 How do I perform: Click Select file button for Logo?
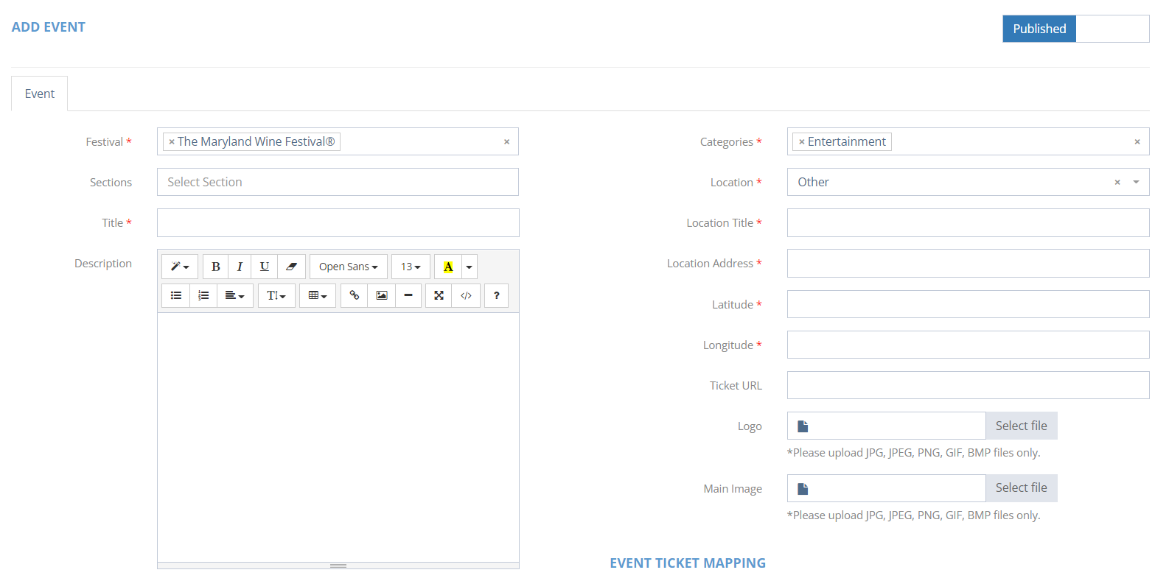coord(1021,426)
